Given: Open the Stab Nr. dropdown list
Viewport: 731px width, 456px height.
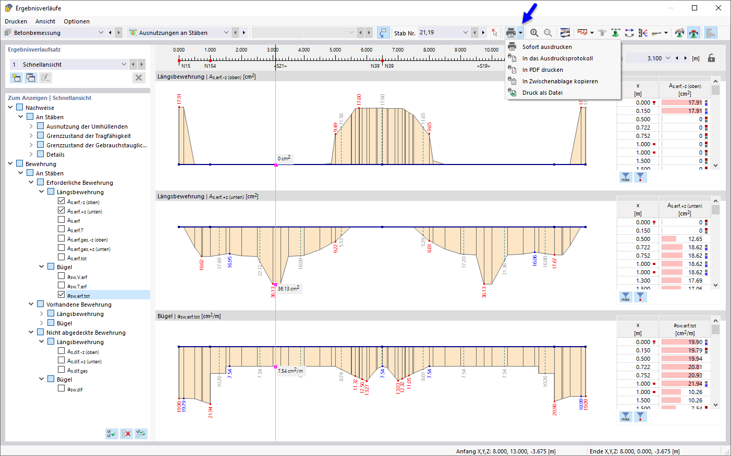Looking at the screenshot, I should (466, 32).
